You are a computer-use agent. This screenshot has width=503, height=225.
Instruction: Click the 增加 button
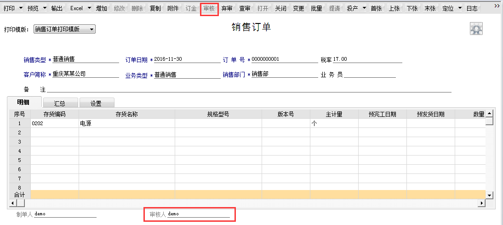tap(101, 9)
